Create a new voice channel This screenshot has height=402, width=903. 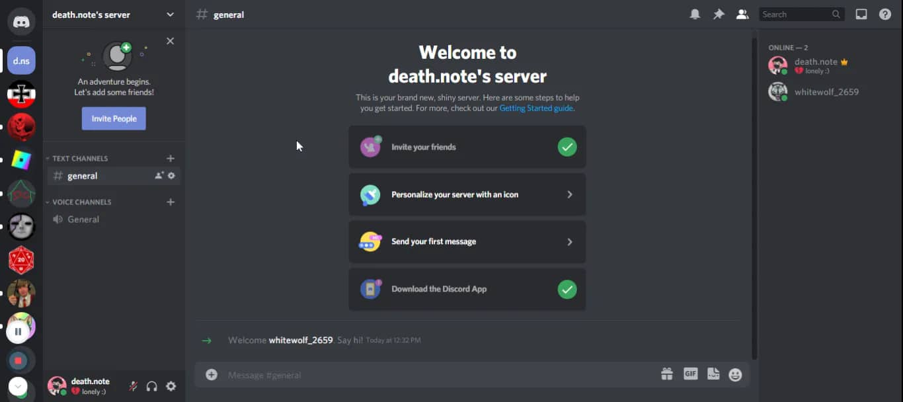[x=171, y=202]
